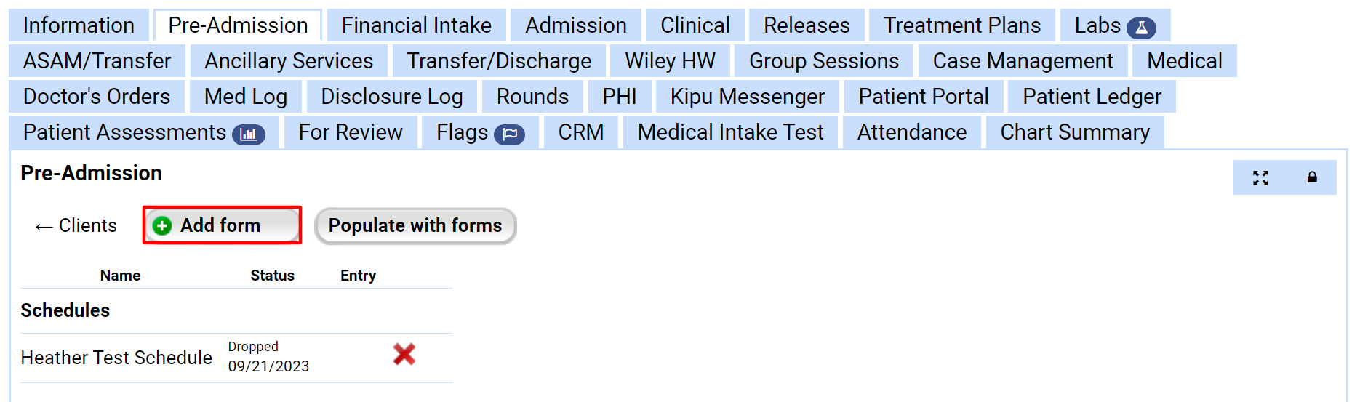Image resolution: width=1352 pixels, height=402 pixels.
Task: Switch to the Doctor's Orders tab
Action: pyautogui.click(x=97, y=97)
